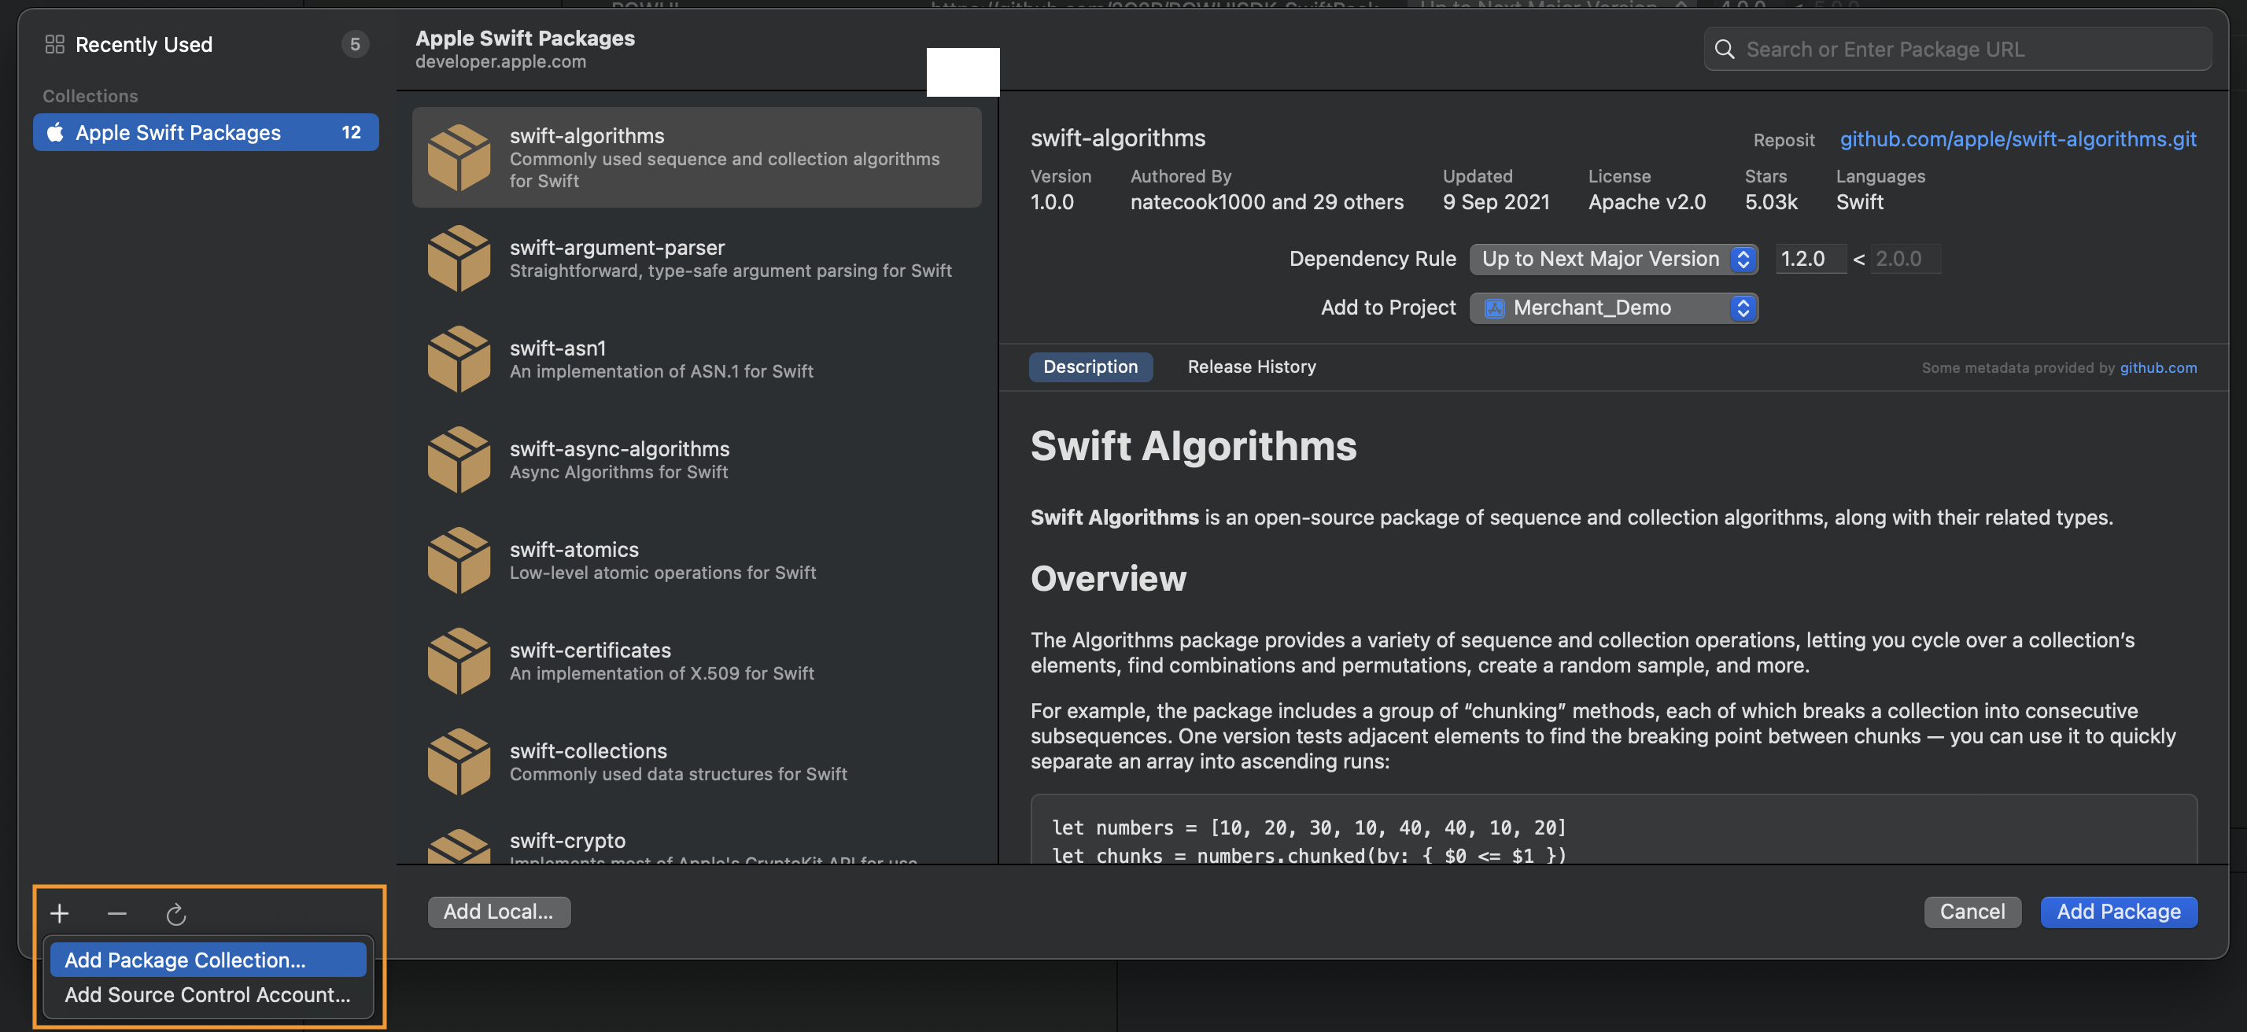Click the Add Package button
Viewport: 2247px width, 1032px height.
coord(2119,912)
